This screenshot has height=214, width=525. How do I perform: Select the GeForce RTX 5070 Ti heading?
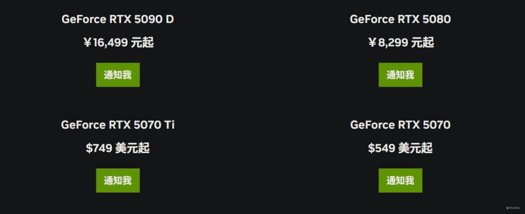(118, 125)
